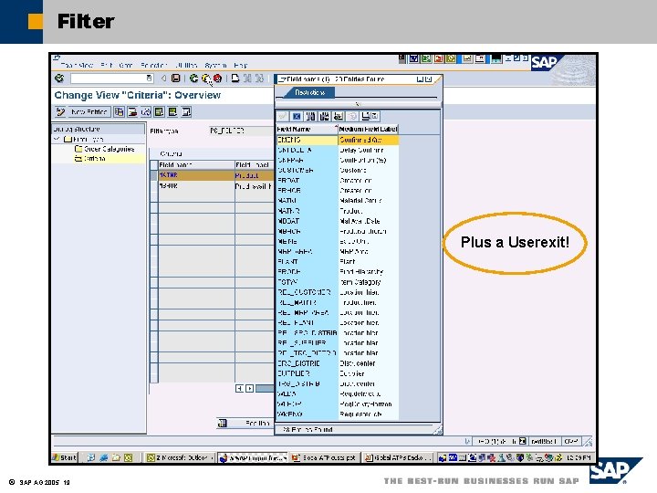657x493 pixels.
Task: Click the Delete entry icon in application toolbar
Action: 132,112
